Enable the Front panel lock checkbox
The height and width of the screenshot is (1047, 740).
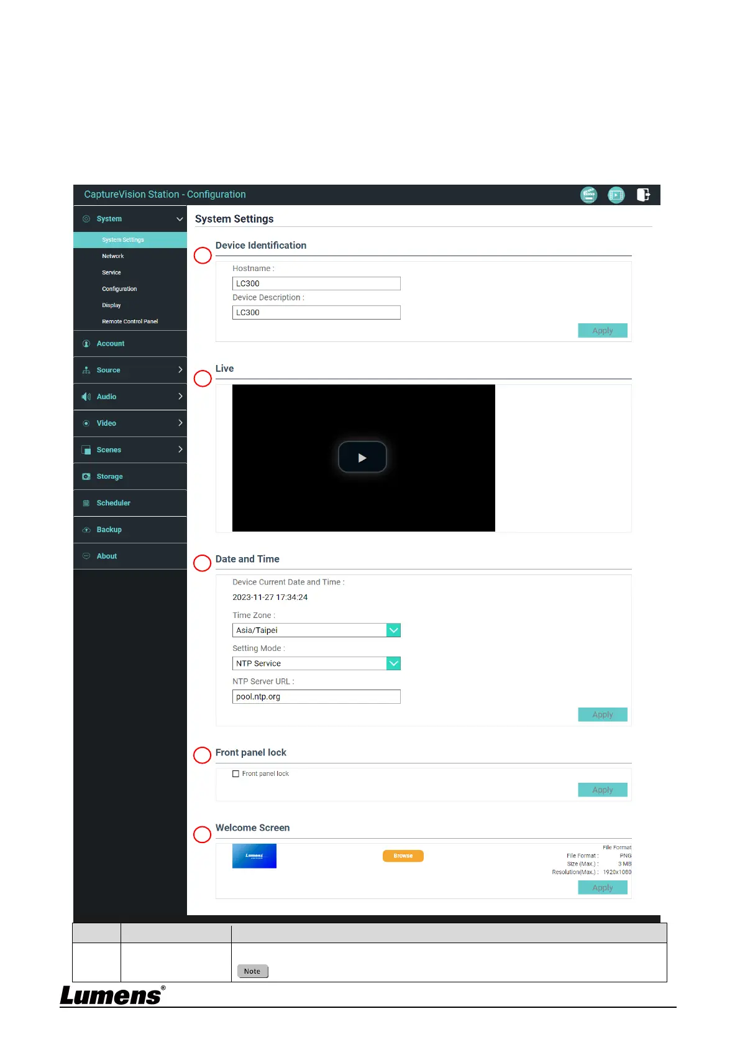click(236, 774)
